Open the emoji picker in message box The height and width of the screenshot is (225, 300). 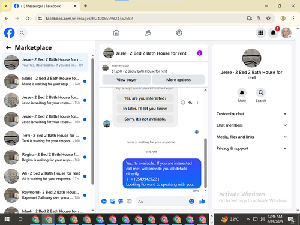191,201
